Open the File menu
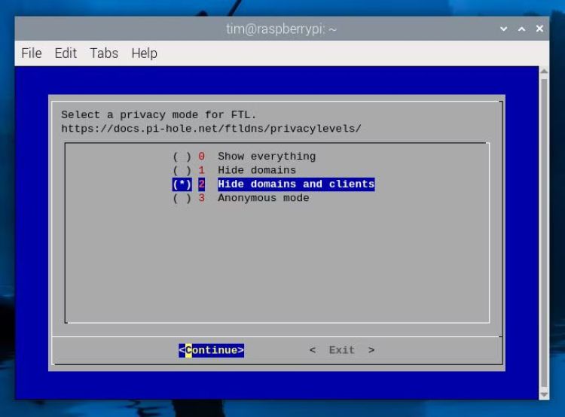This screenshot has height=417, width=565. pyautogui.click(x=32, y=53)
